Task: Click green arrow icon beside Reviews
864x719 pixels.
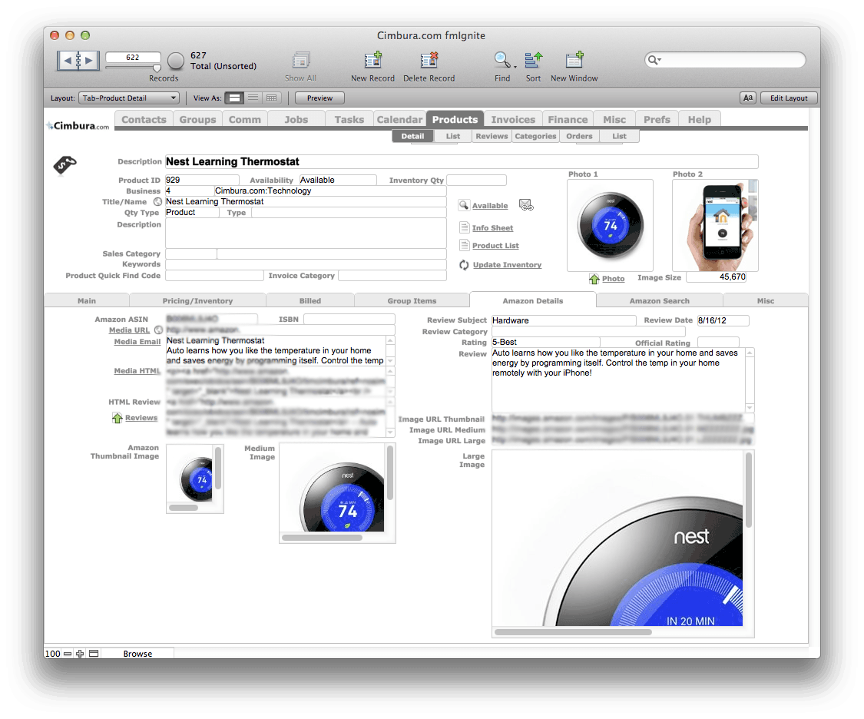Action: [118, 418]
